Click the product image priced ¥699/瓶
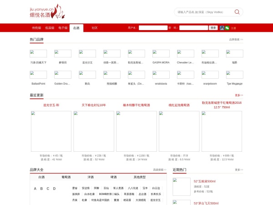273x205 pixels. pyautogui.click(x=222, y=131)
